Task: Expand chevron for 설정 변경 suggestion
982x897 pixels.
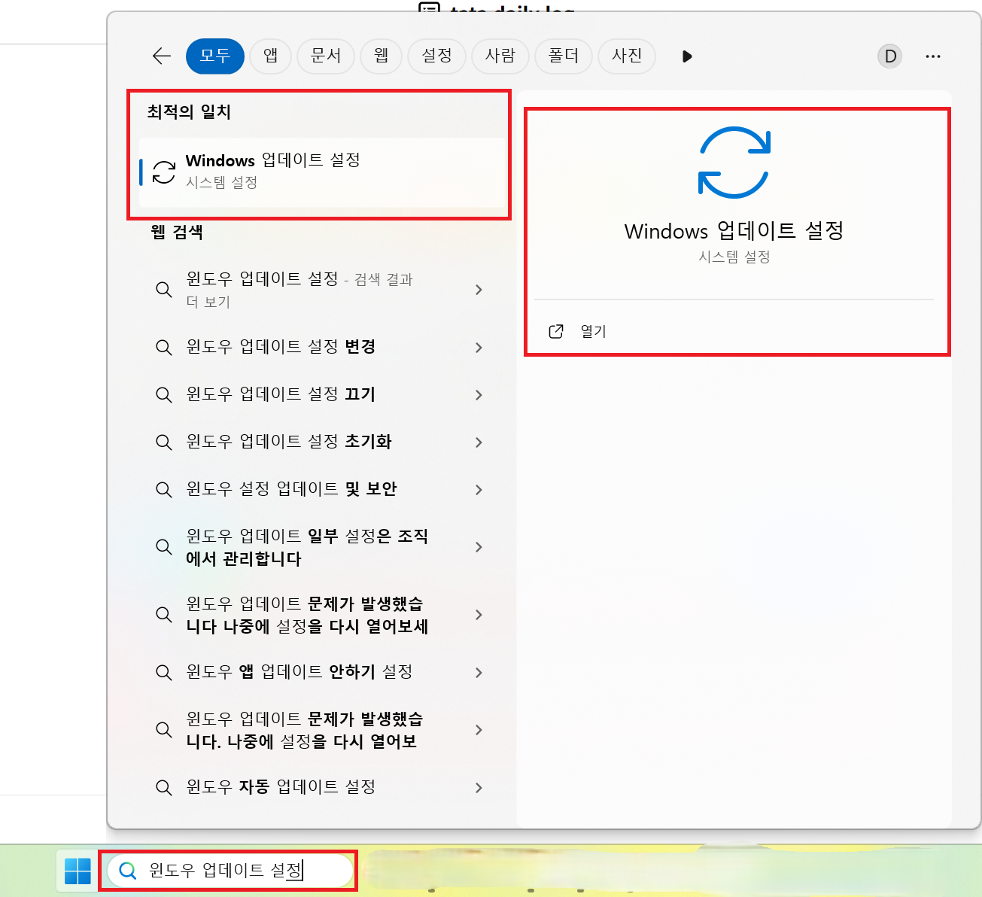Action: click(479, 348)
